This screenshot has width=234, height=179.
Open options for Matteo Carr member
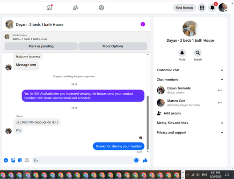pos(220,103)
